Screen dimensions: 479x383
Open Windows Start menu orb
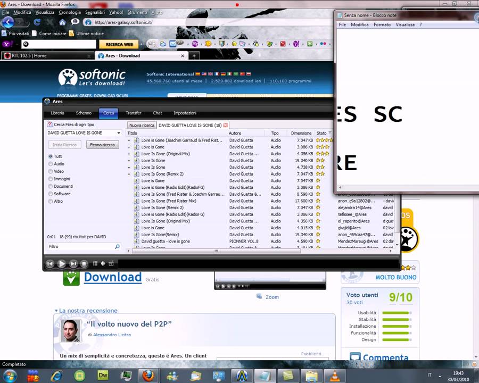[9, 376]
